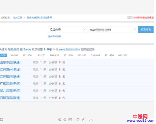Click the blue 查询排名 button
The height and width of the screenshot is (124, 156).
146,30
